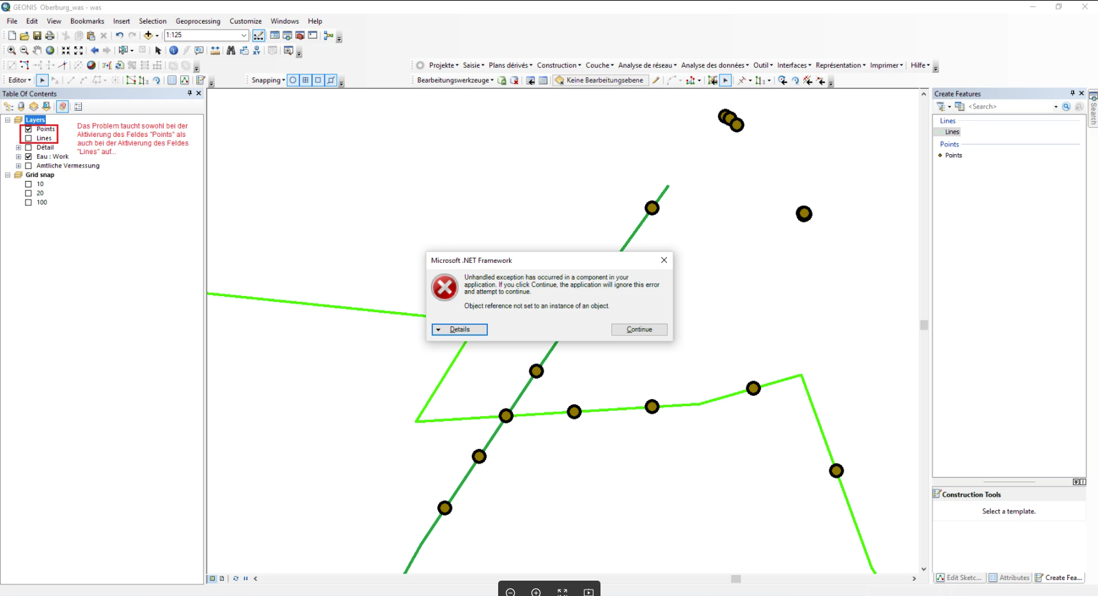Collapse the Grid snap group
Viewport: 1098px width, 596px height.
pos(8,175)
